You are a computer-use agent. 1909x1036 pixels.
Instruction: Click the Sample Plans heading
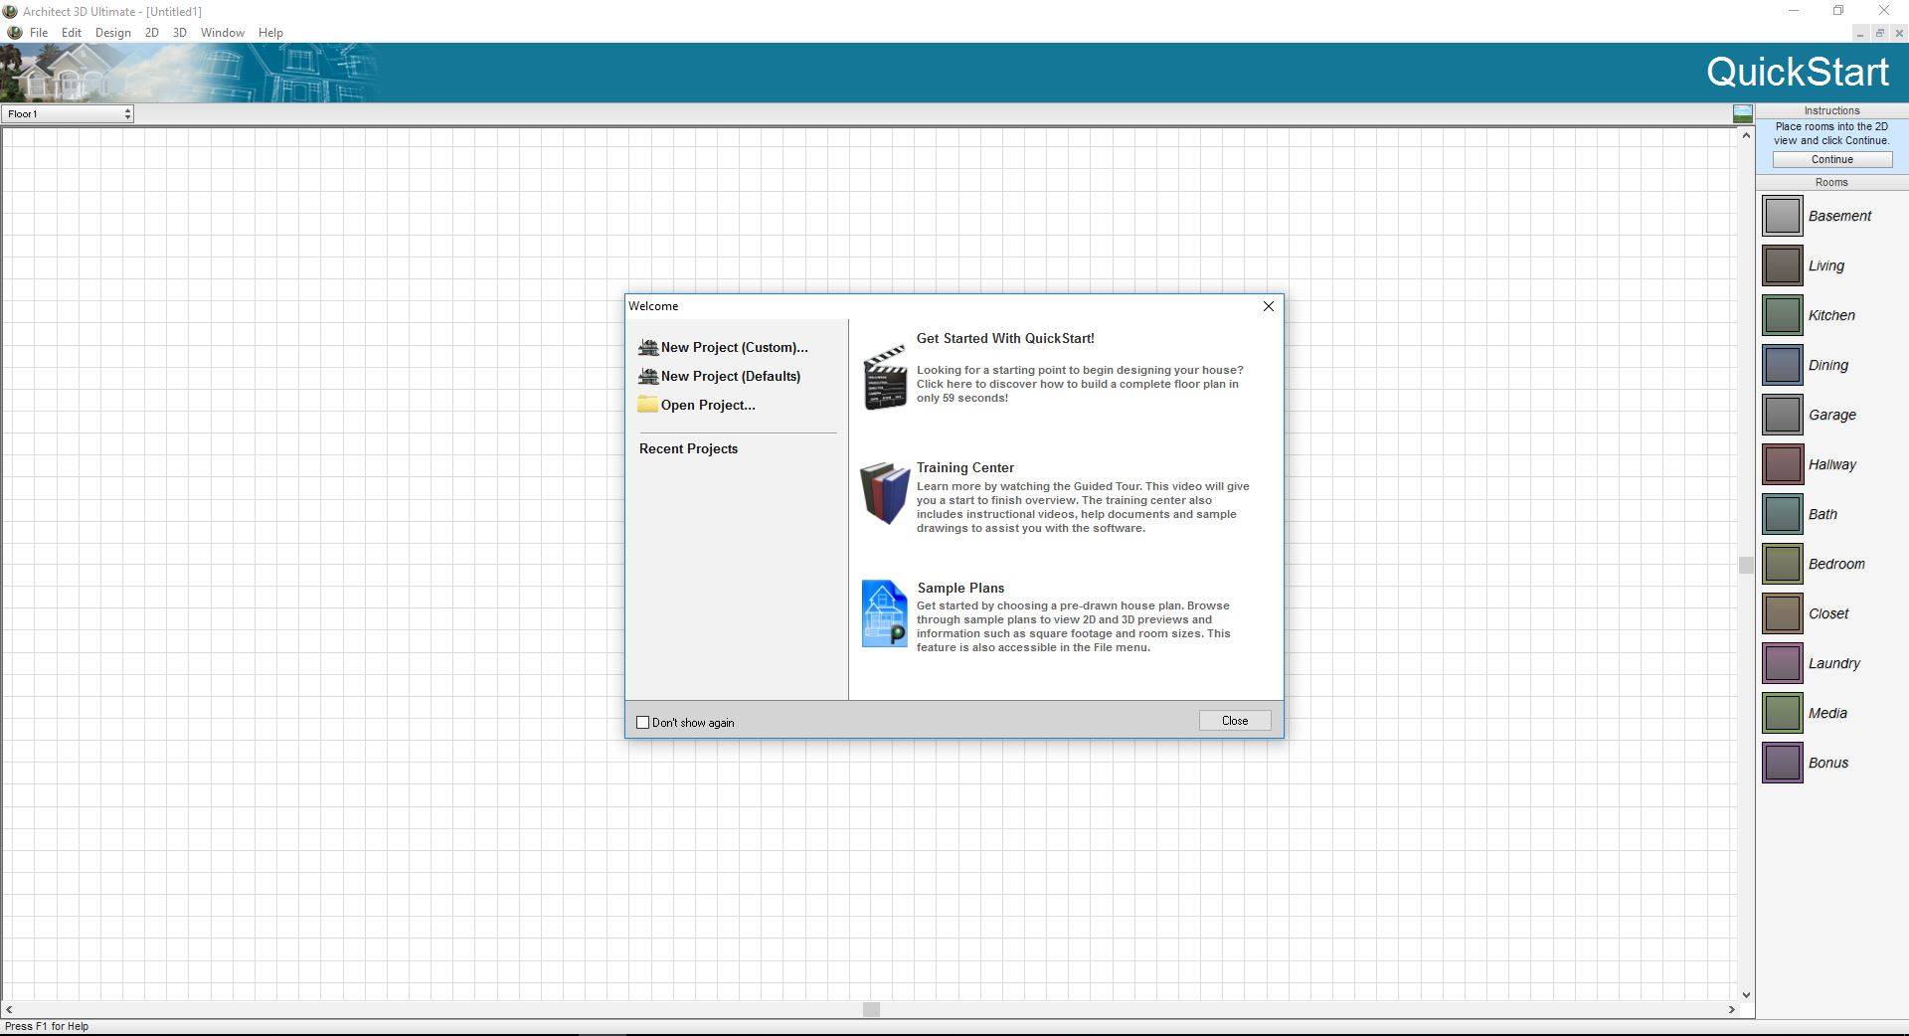(960, 588)
